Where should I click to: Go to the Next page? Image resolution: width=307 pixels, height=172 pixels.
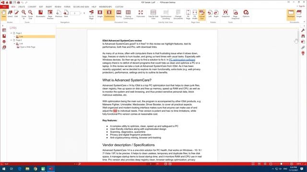[66, 14]
